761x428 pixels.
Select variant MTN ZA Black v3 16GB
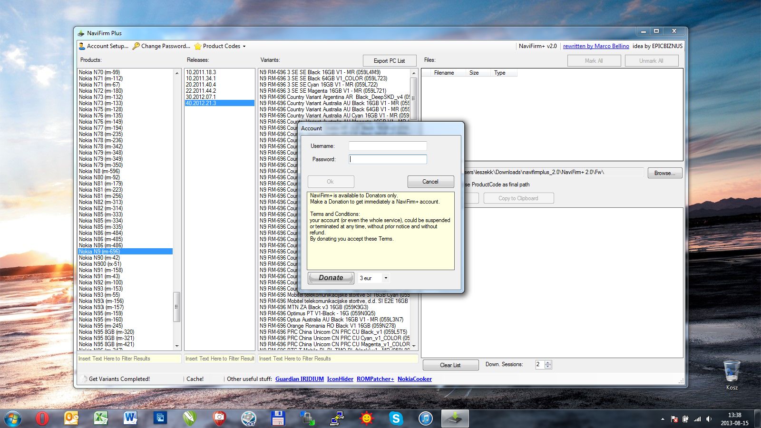pyautogui.click(x=334, y=307)
